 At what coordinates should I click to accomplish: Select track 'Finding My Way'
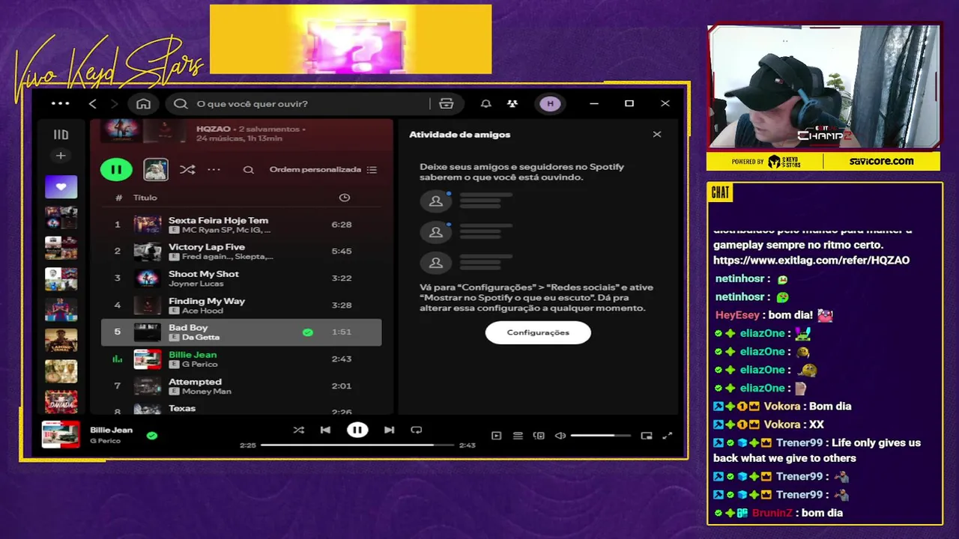pos(241,305)
